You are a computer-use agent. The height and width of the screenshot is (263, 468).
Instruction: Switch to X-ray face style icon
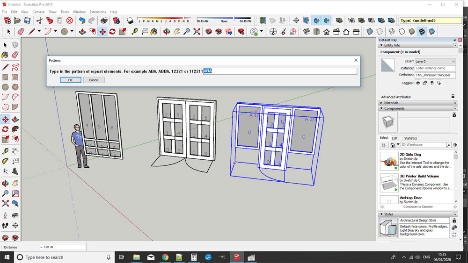370,31
